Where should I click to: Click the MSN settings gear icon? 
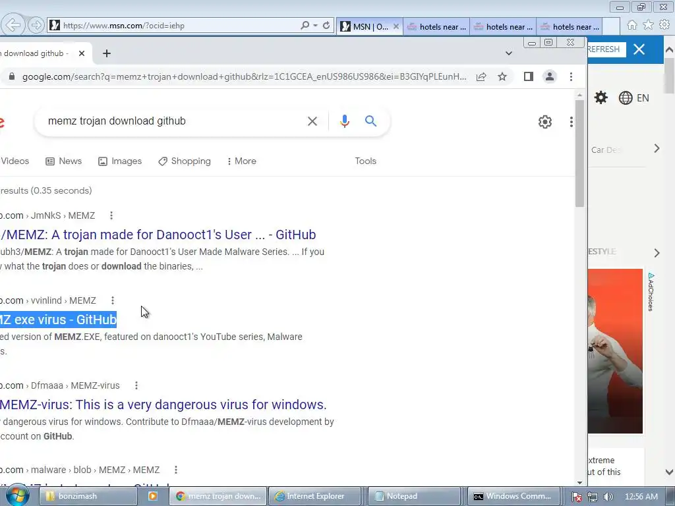click(601, 98)
